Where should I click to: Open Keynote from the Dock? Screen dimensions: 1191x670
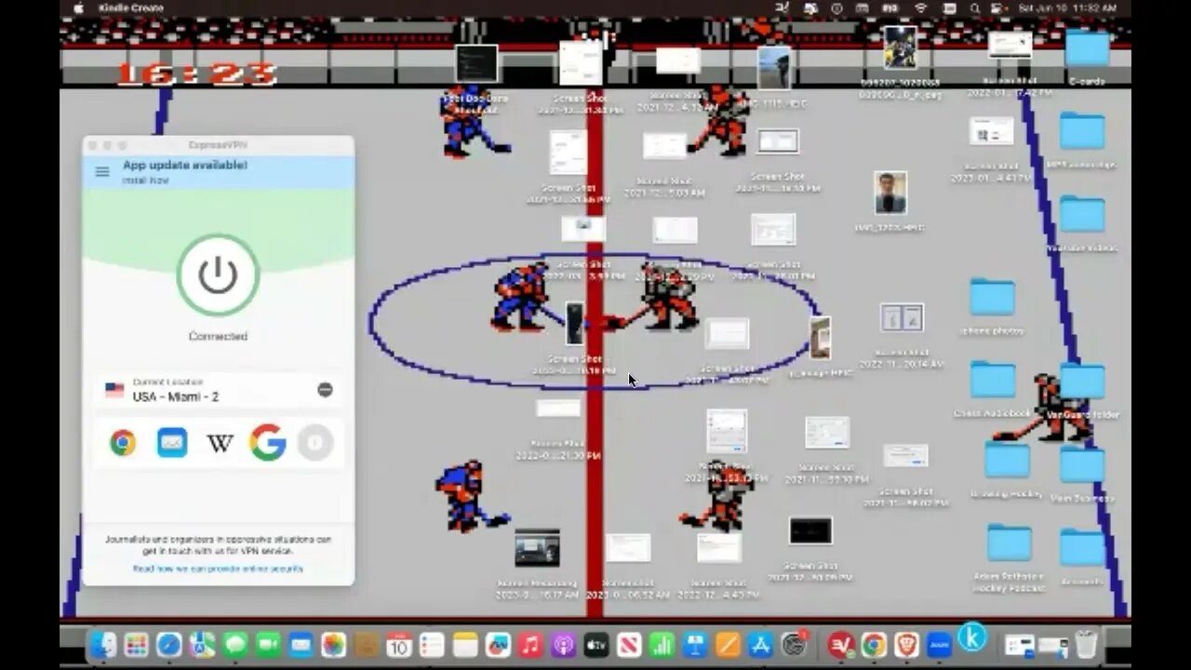pos(695,645)
